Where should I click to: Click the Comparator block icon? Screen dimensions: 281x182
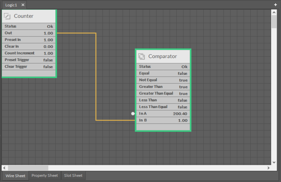pos(142,57)
